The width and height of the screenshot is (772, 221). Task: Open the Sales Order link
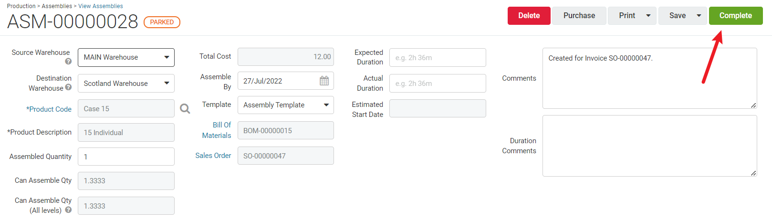click(213, 156)
